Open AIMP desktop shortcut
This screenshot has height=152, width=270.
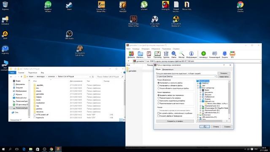(5, 35)
